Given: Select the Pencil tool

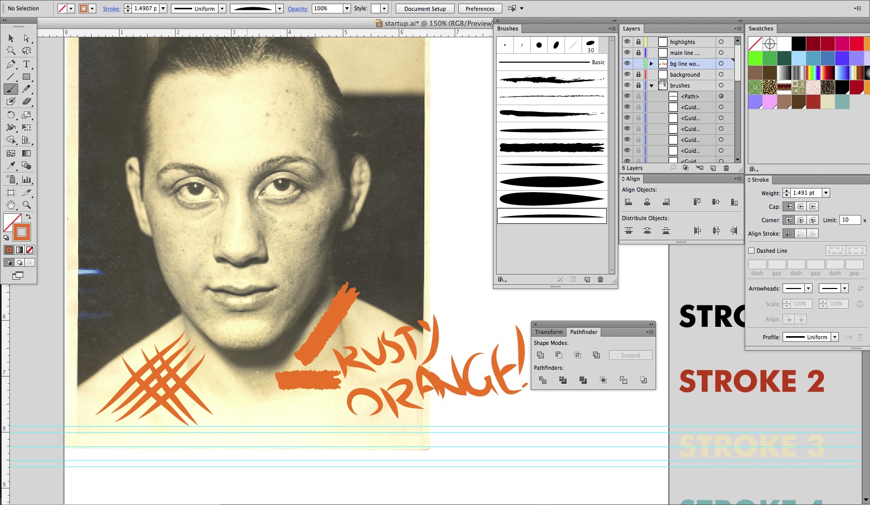Looking at the screenshot, I should click(26, 89).
